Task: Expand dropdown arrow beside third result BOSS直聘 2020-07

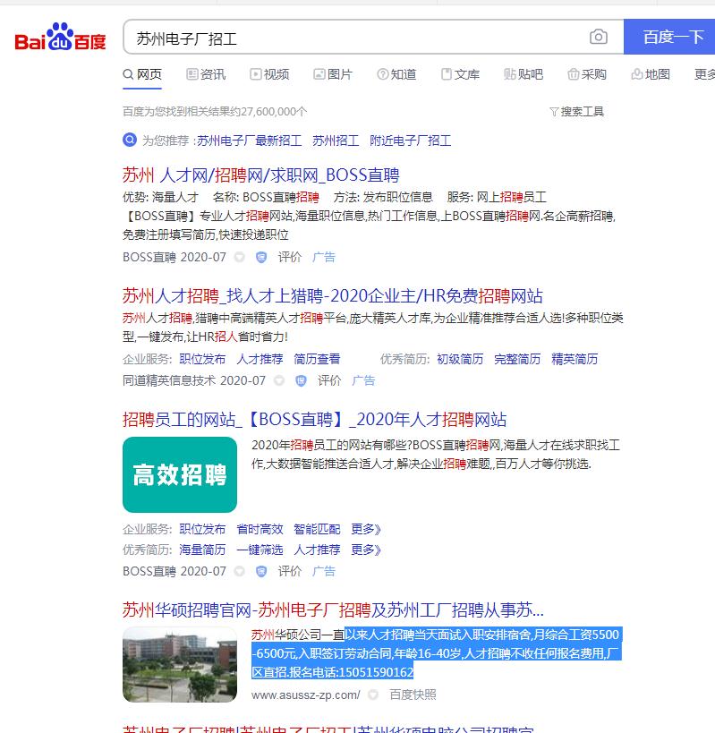Action: (x=239, y=571)
